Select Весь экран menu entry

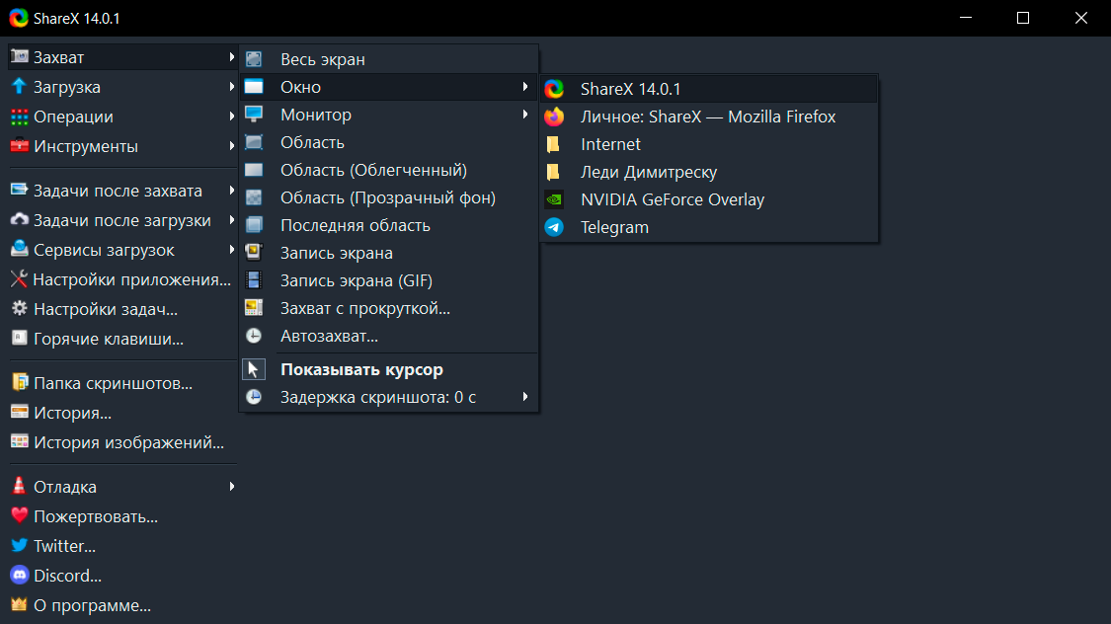(x=388, y=59)
